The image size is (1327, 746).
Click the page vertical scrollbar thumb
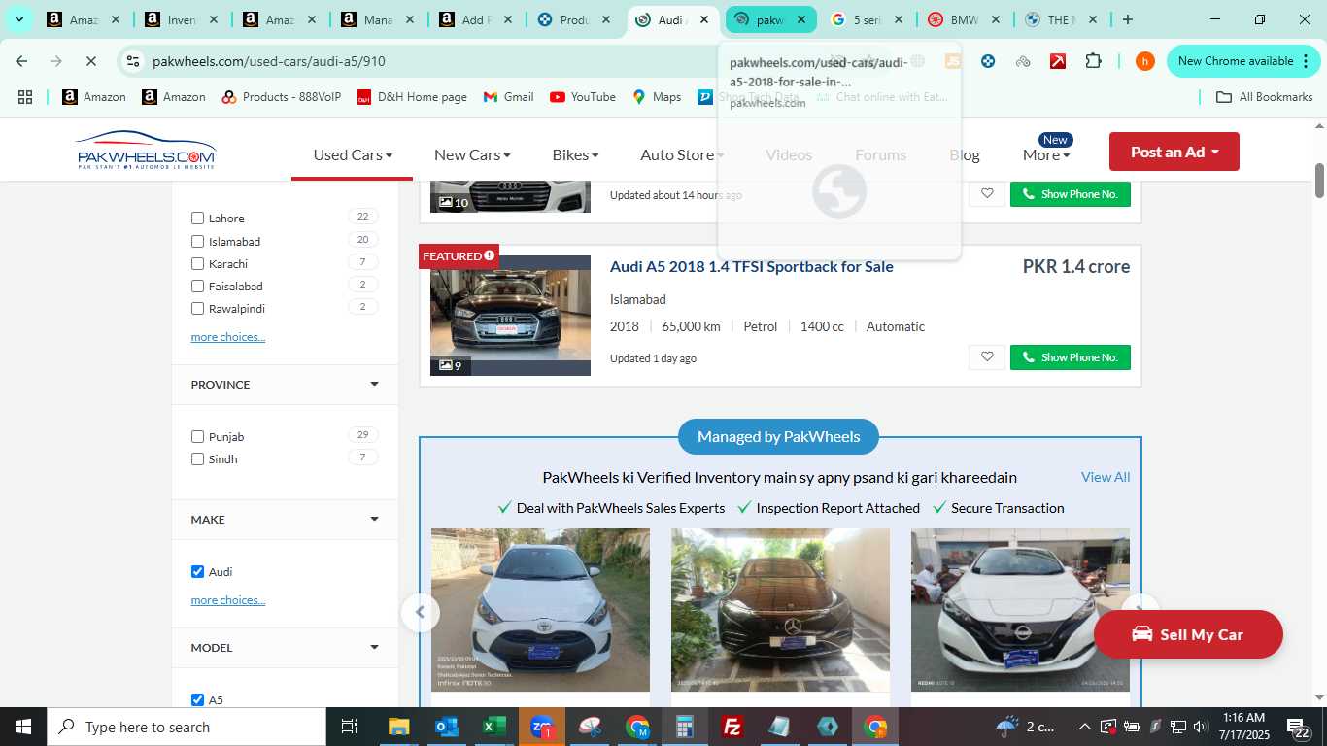pyautogui.click(x=1320, y=180)
